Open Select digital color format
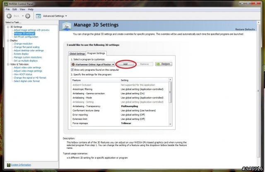Viewport: 265px width, 172px height. click(x=26, y=81)
